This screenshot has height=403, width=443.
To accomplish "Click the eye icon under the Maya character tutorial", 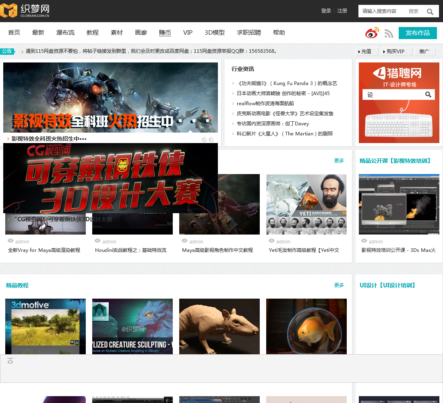I will click(x=184, y=241).
